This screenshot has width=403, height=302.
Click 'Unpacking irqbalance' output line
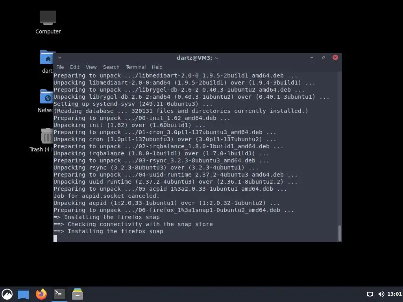161,154
